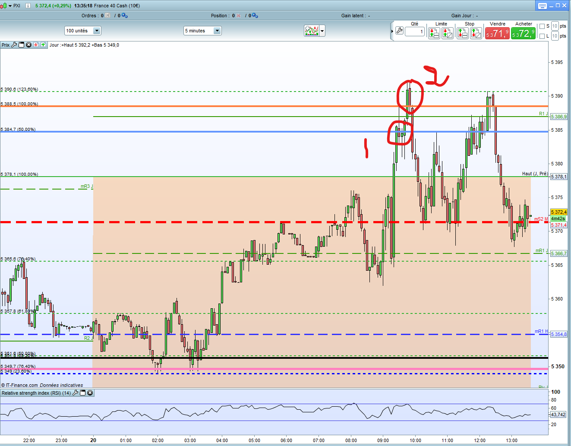Open order settings gear beside Ordres
Viewport: 571px width, 446px height.
(x=124, y=16)
